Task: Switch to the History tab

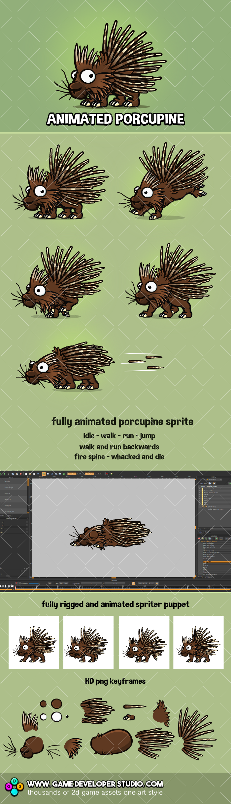Action: [200, 577]
